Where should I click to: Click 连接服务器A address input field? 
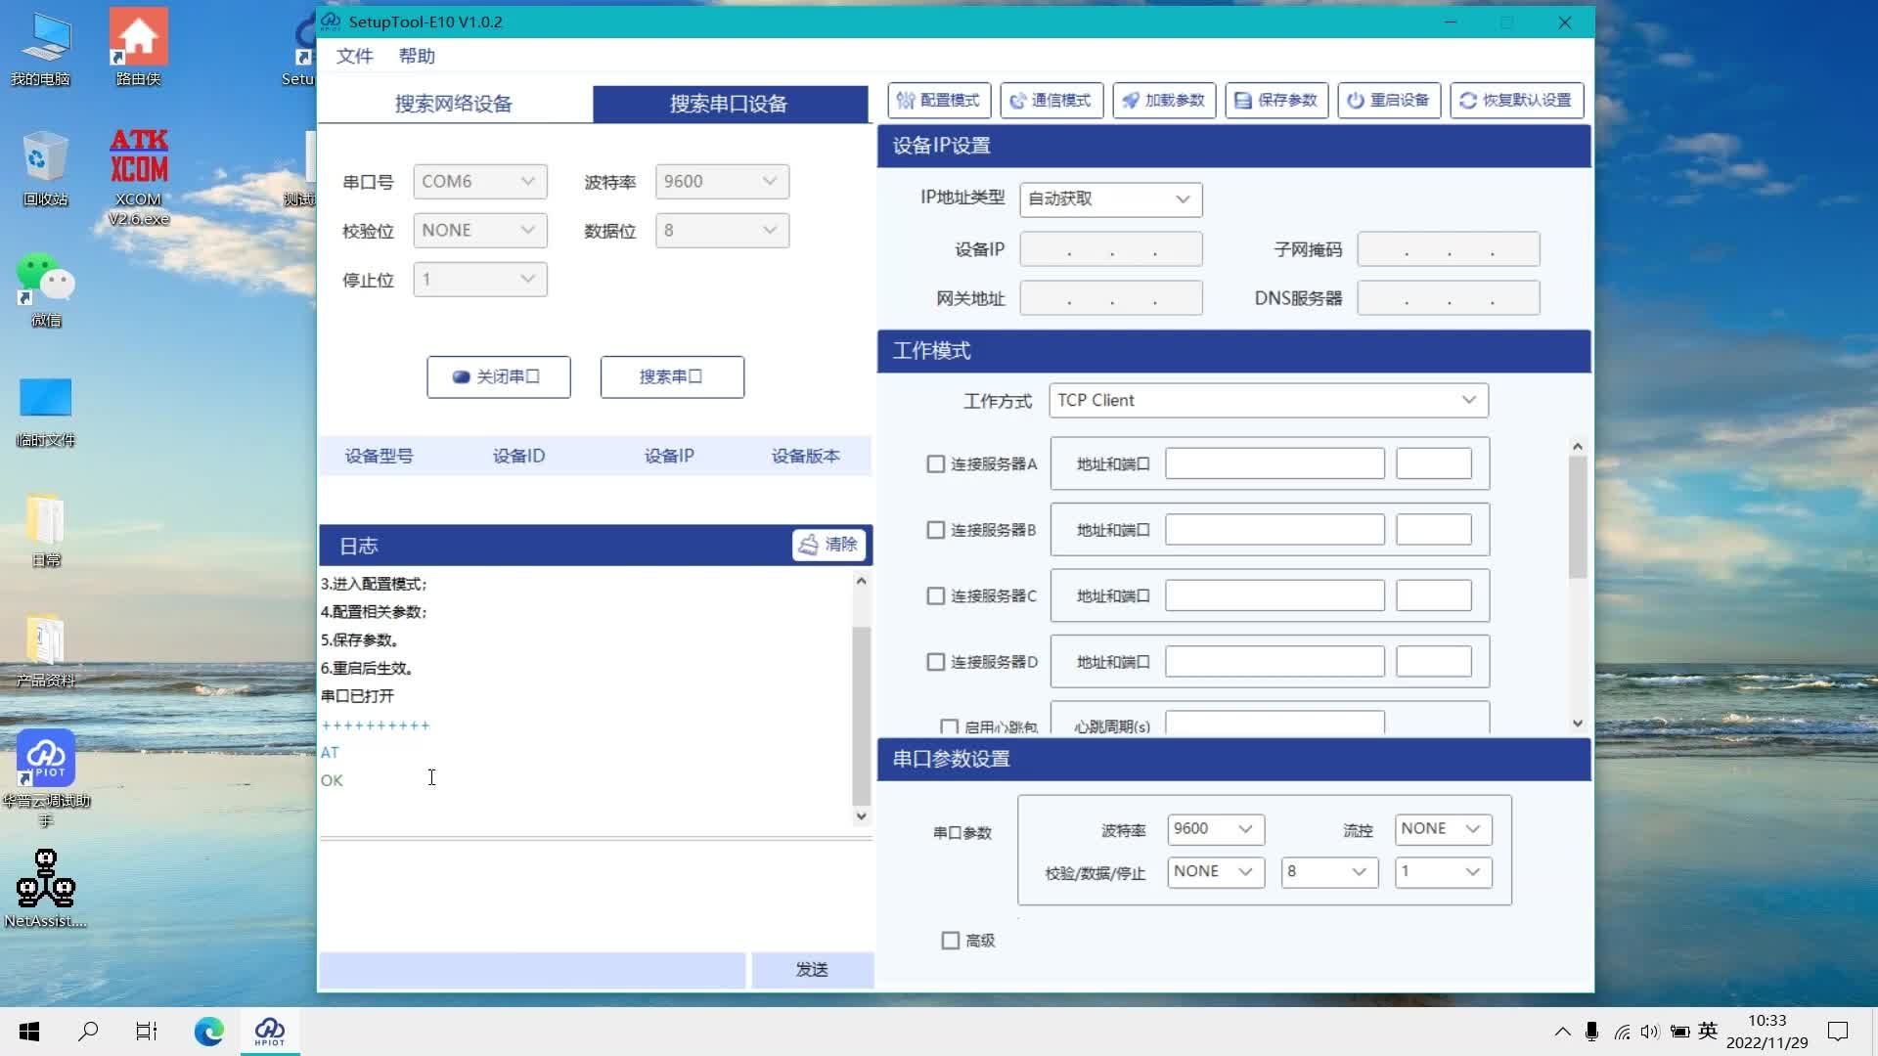pyautogui.click(x=1274, y=464)
